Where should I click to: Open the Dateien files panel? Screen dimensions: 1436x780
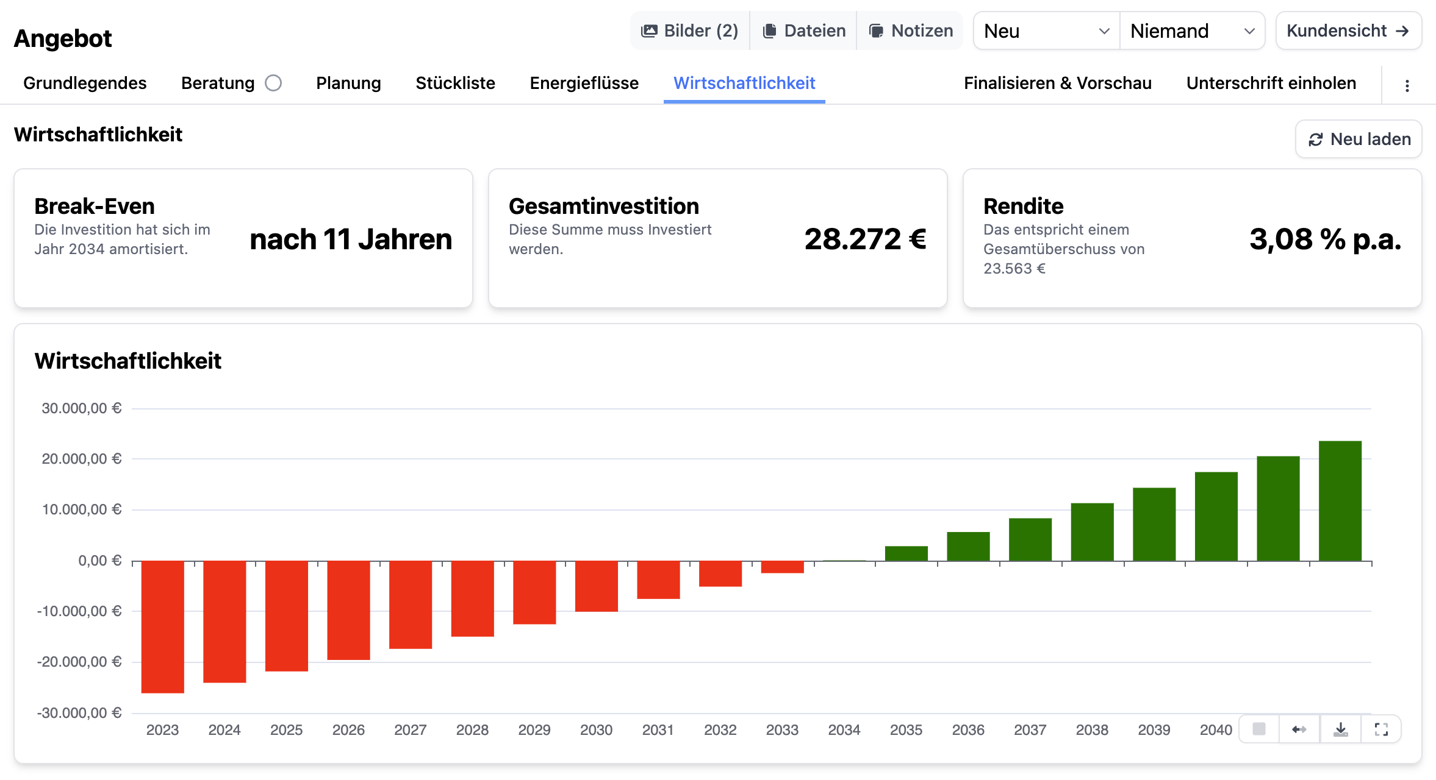point(804,30)
